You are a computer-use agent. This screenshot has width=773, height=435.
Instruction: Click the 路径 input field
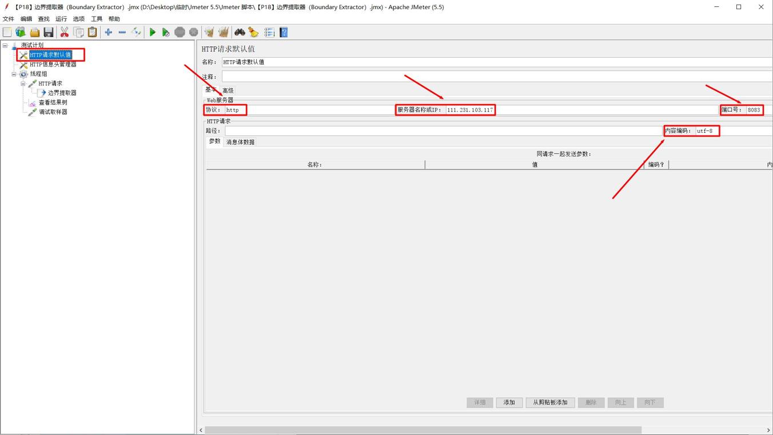443,131
